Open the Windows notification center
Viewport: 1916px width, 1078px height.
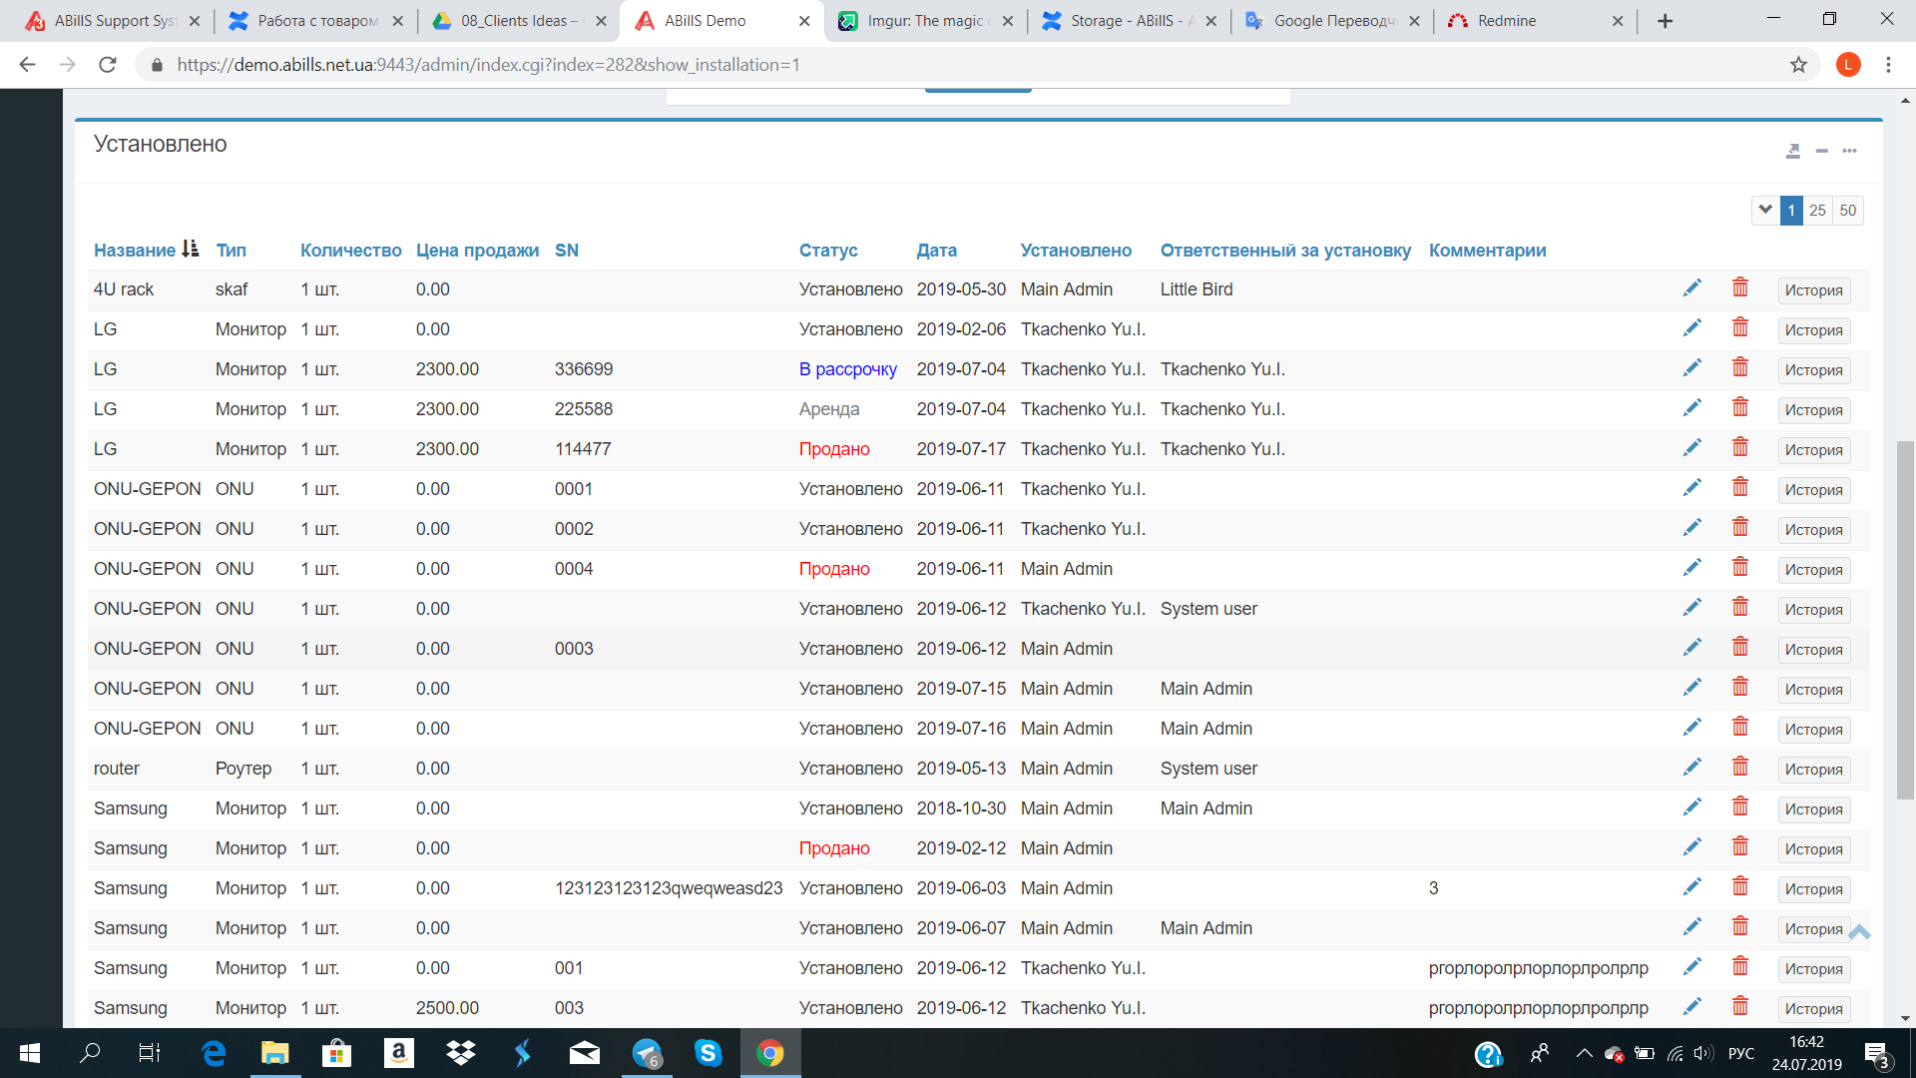[1877, 1054]
